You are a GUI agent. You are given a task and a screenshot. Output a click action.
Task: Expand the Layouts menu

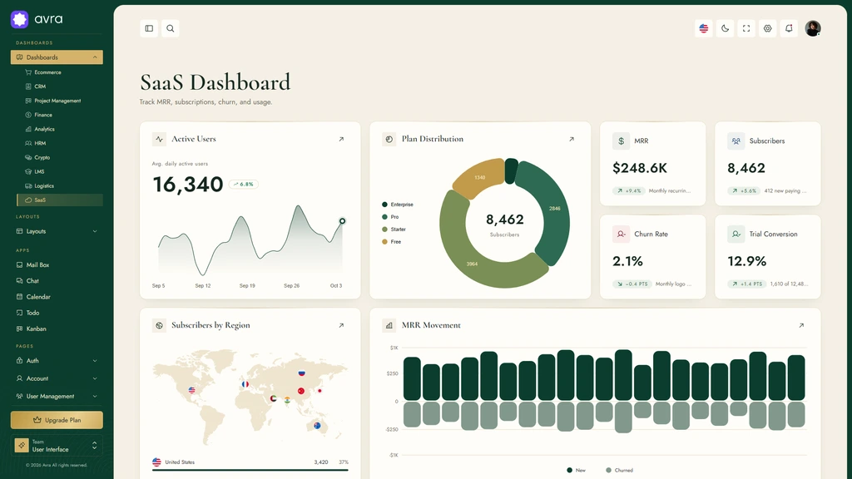point(57,231)
